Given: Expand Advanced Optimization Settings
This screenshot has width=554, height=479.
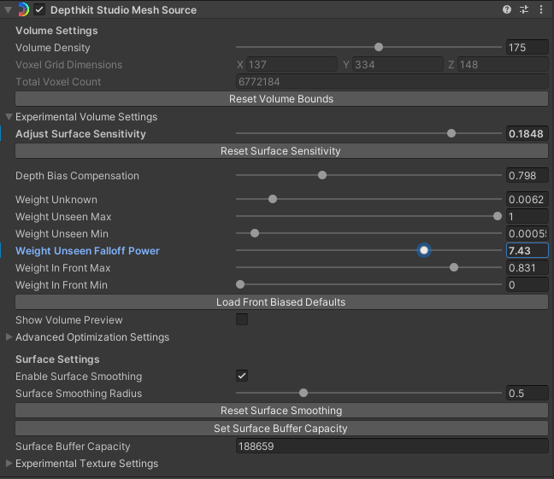Looking at the screenshot, I should coord(9,337).
